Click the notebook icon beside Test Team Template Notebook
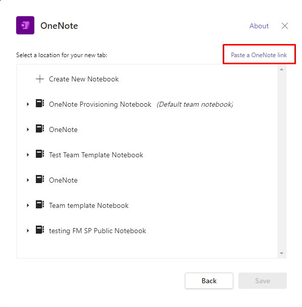This screenshot has width=302, height=307. tap(40, 154)
